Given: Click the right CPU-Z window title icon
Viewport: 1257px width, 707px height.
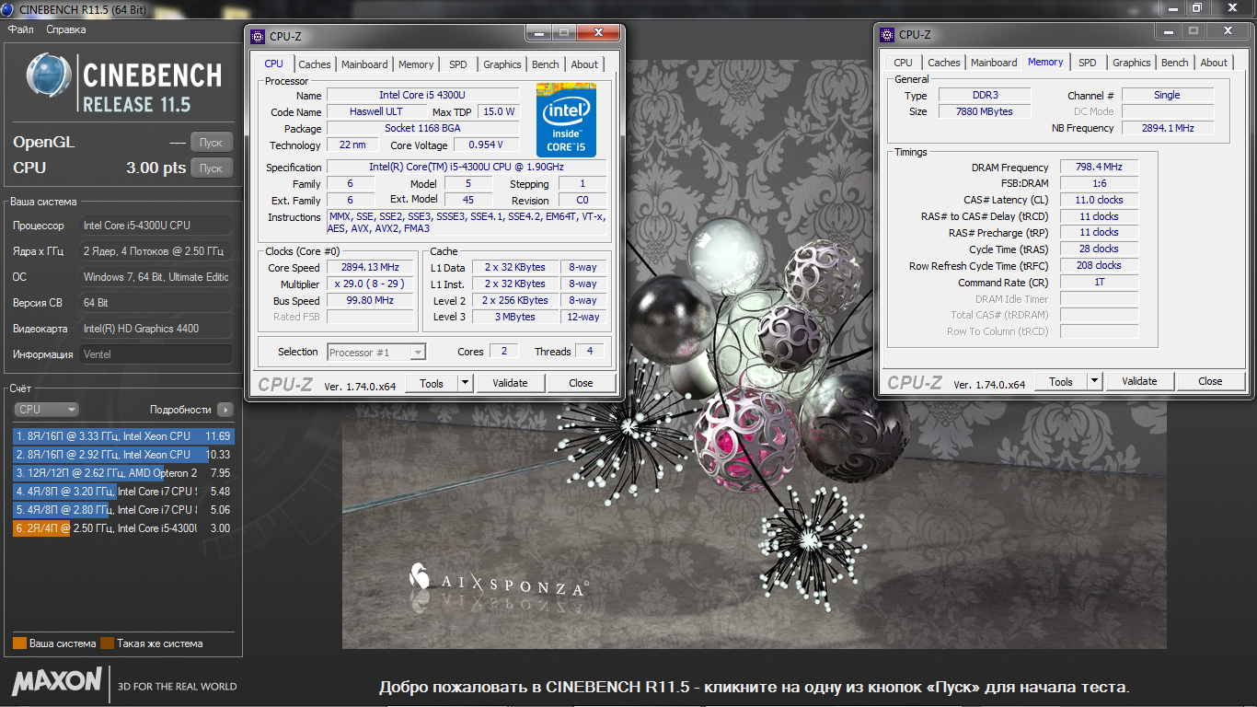Looking at the screenshot, I should (887, 35).
